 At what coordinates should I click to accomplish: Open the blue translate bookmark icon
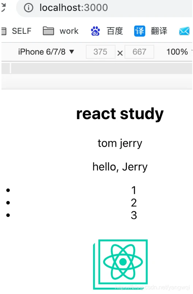pos(140,31)
